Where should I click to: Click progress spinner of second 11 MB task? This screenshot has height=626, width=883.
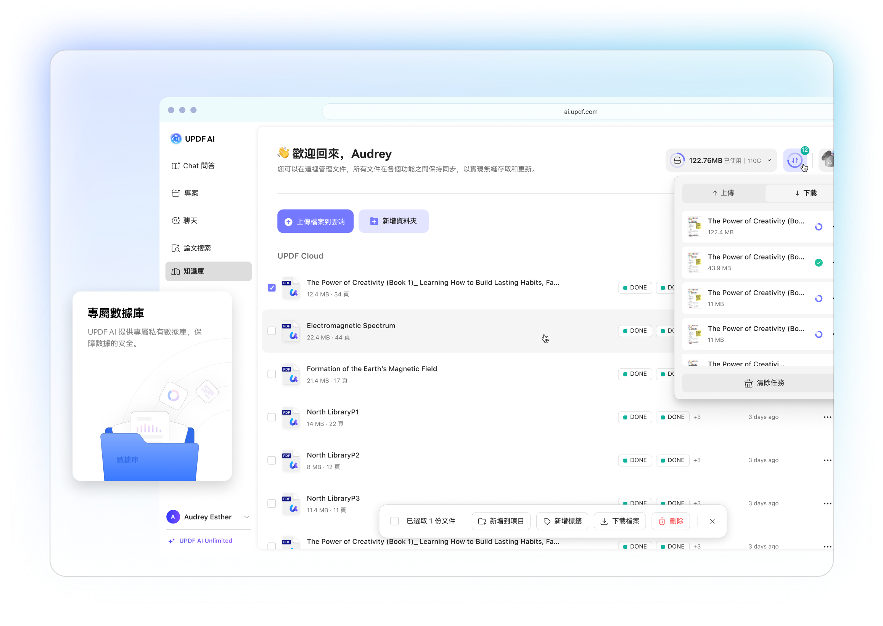click(819, 335)
